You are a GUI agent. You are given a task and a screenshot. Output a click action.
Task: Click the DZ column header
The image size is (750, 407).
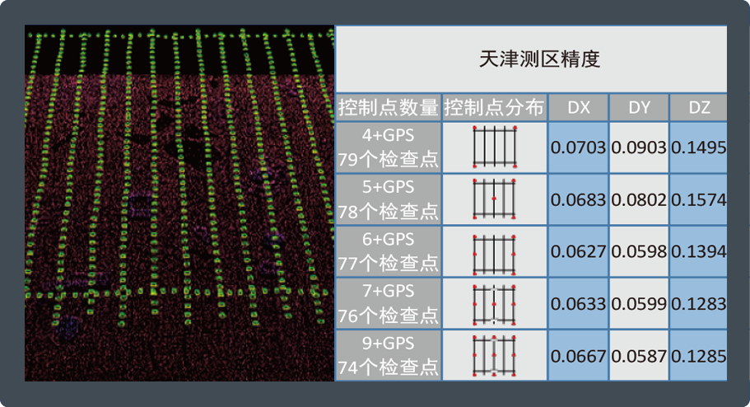click(698, 108)
